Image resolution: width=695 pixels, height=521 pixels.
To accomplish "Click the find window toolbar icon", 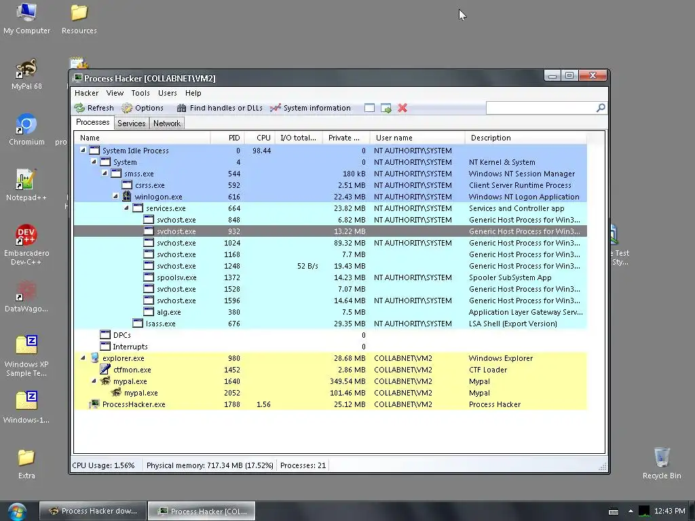I will 369,108.
